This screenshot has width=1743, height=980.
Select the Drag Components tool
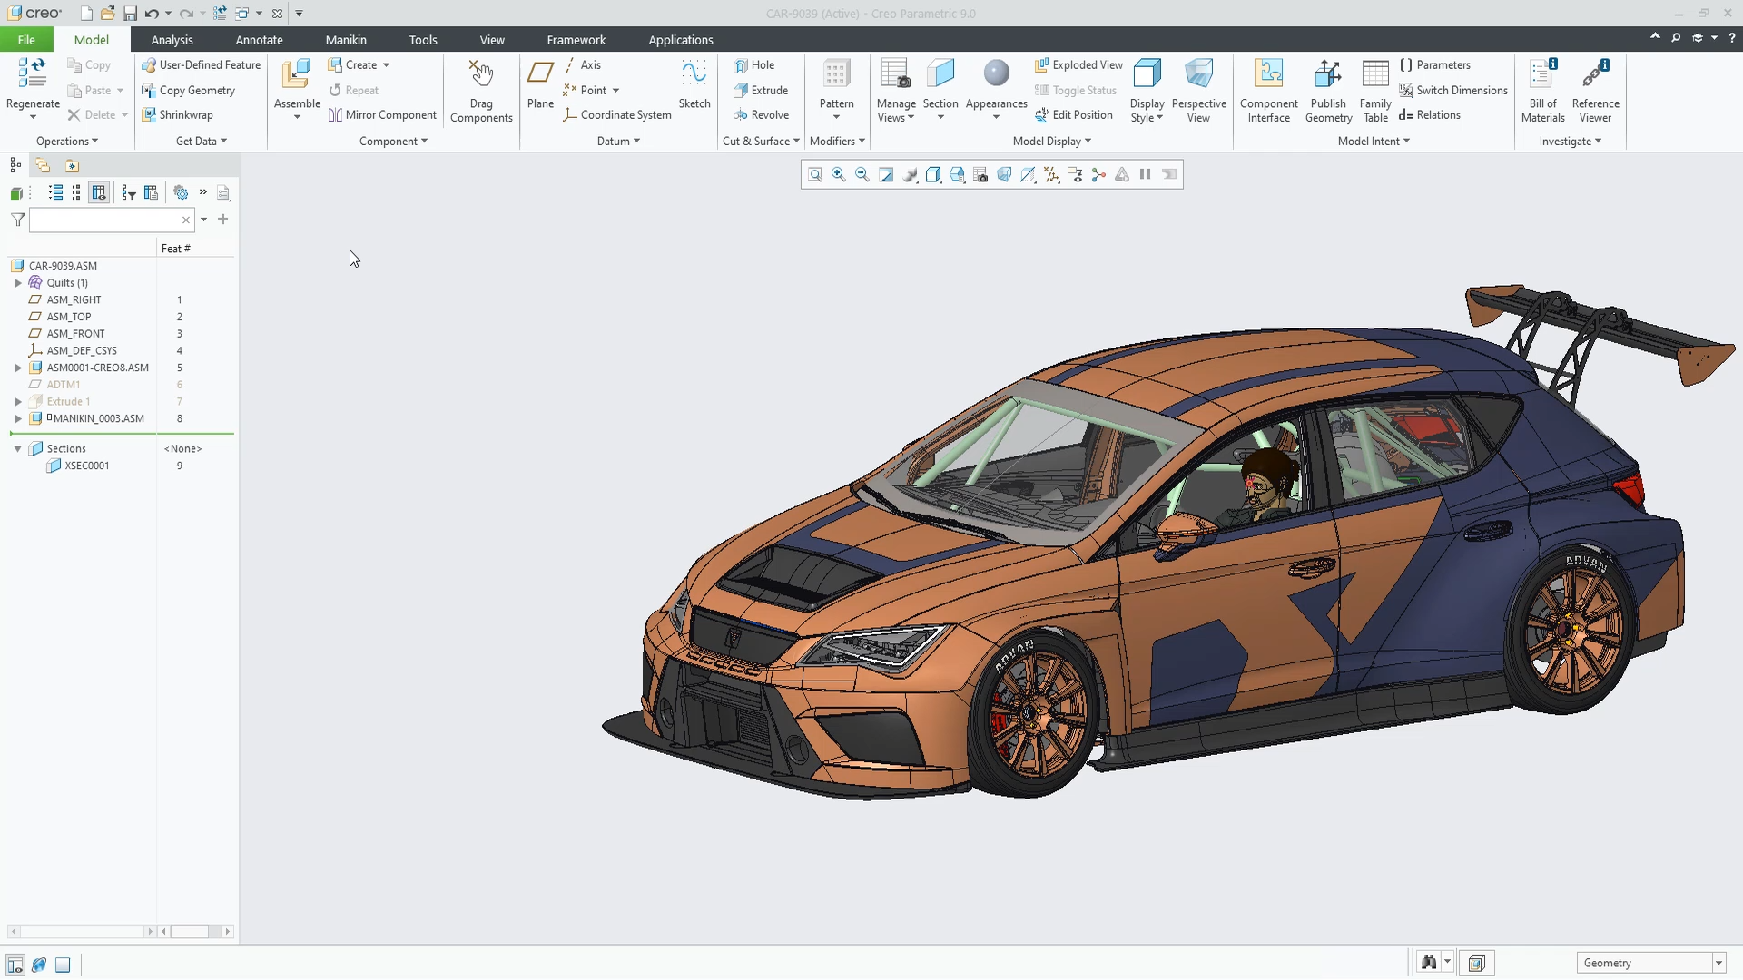pyautogui.click(x=481, y=91)
